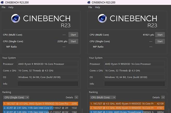
Task: Expand Details arrow in left ranking panel
Action: click(76, 98)
